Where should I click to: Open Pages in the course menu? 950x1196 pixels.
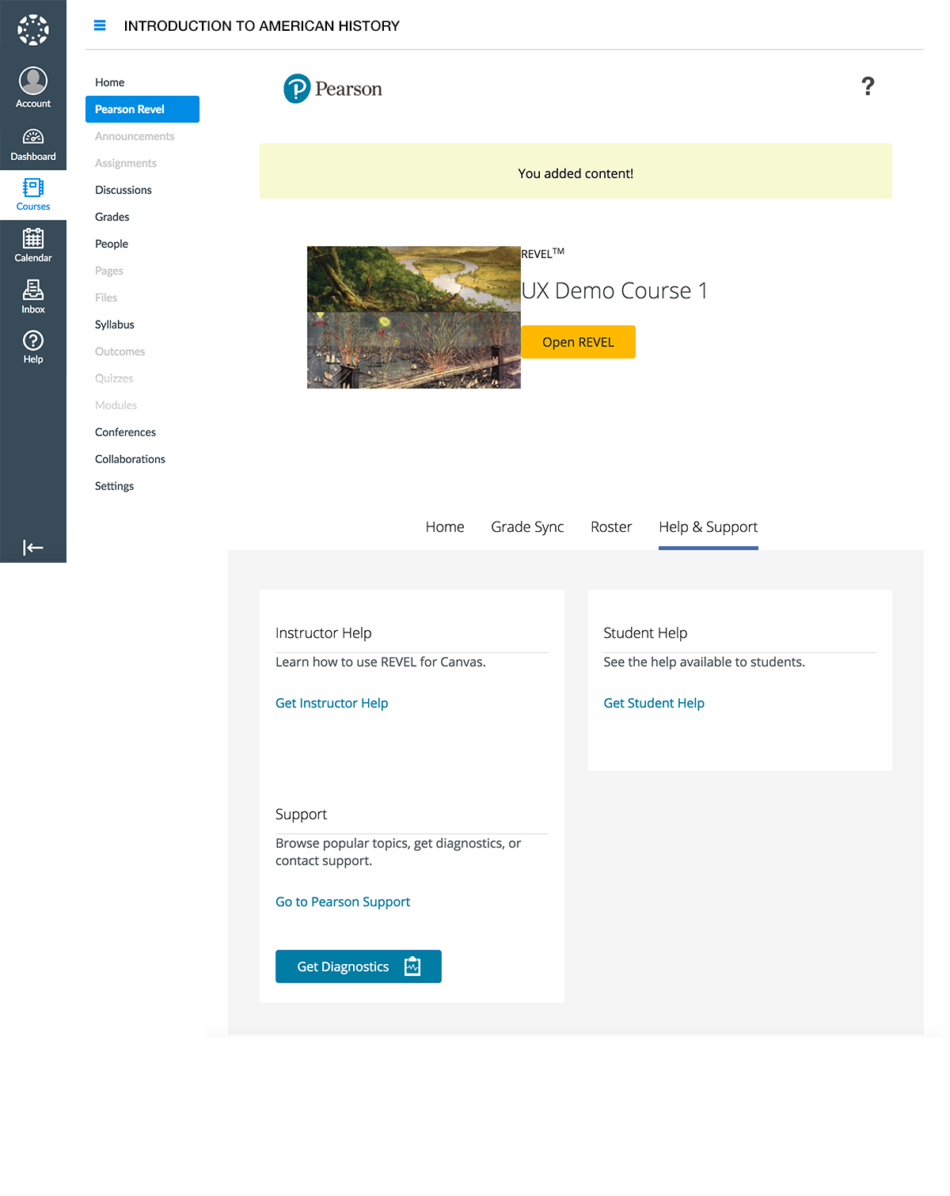(109, 271)
